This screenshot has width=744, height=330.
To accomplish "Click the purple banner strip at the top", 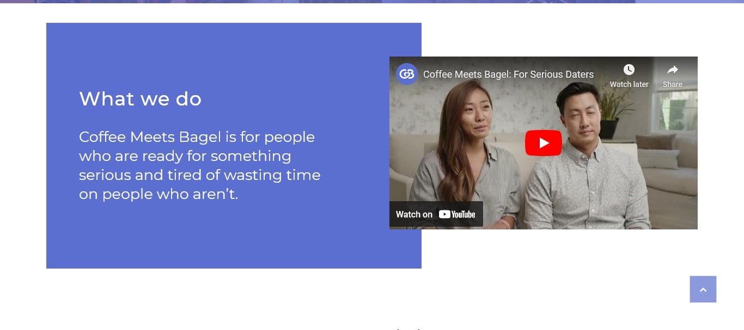I will [372, 2].
